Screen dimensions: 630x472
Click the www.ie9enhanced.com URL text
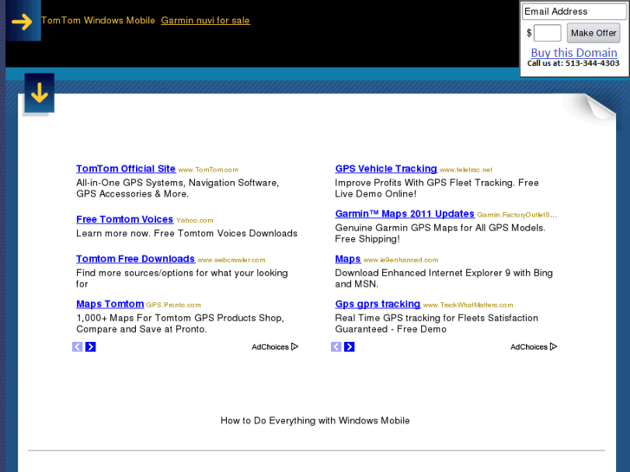[400, 261]
